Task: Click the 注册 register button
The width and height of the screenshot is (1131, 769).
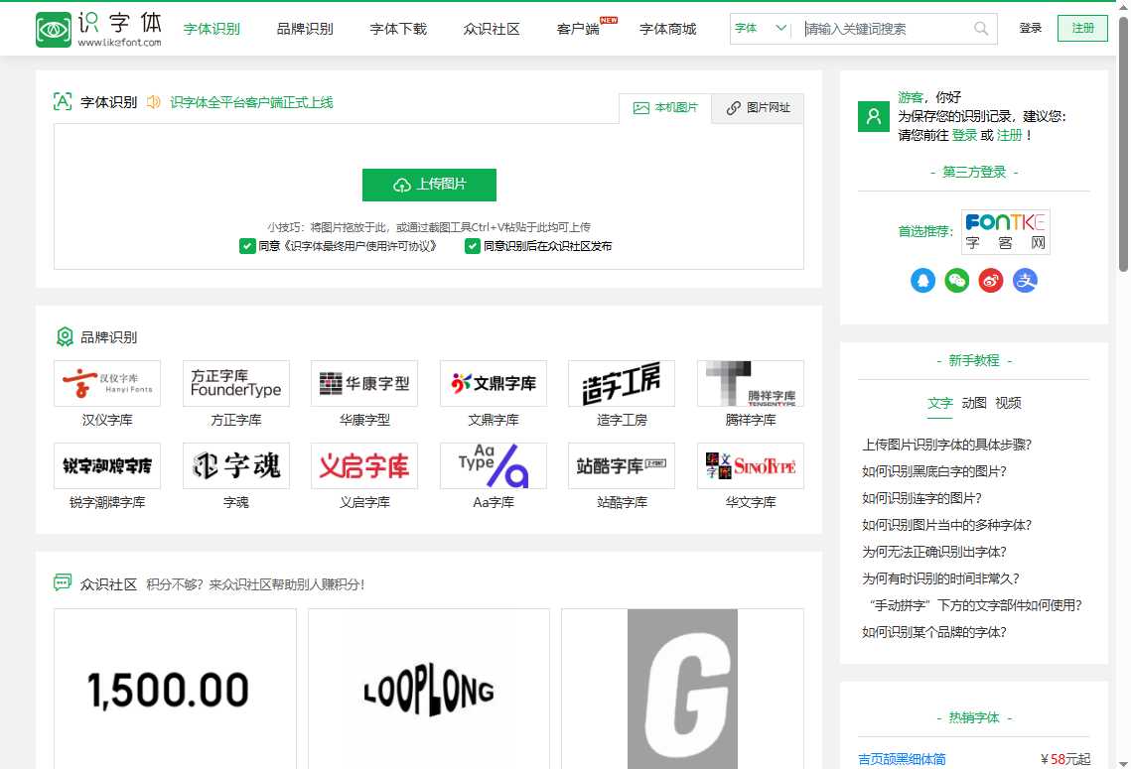Action: pyautogui.click(x=1082, y=29)
